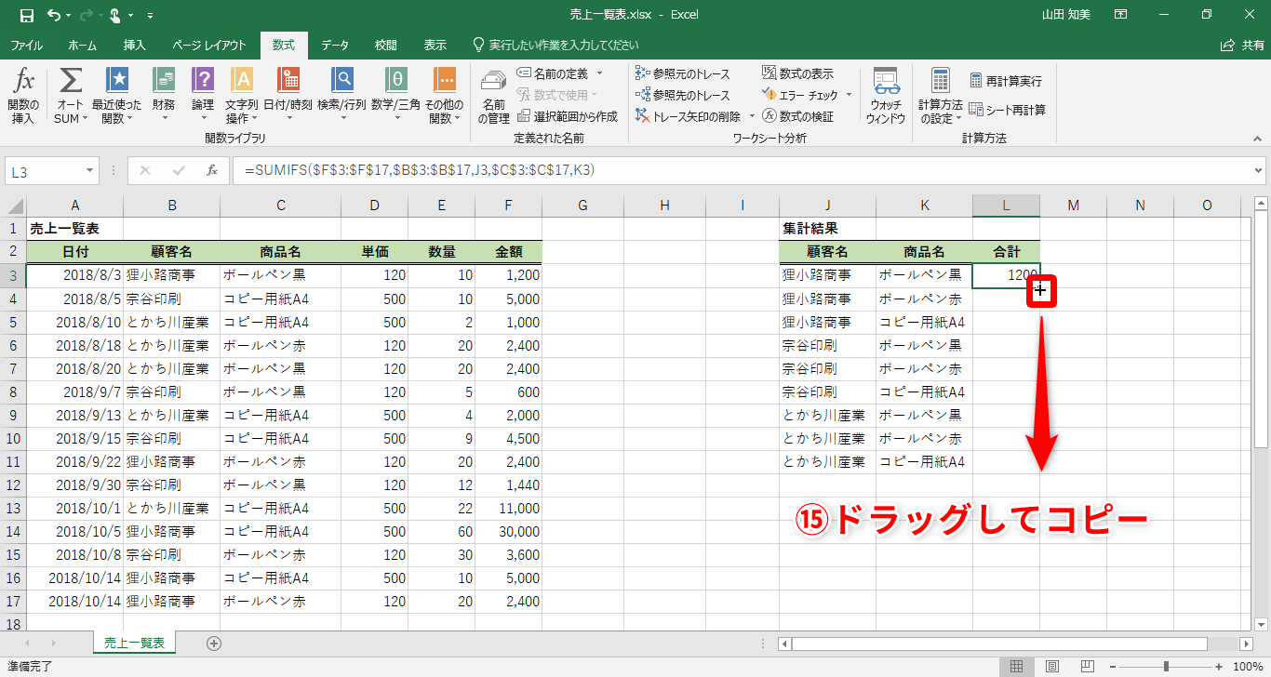Open the Undo history dropdown arrow
Image resolution: width=1271 pixels, height=677 pixels.
[x=70, y=16]
